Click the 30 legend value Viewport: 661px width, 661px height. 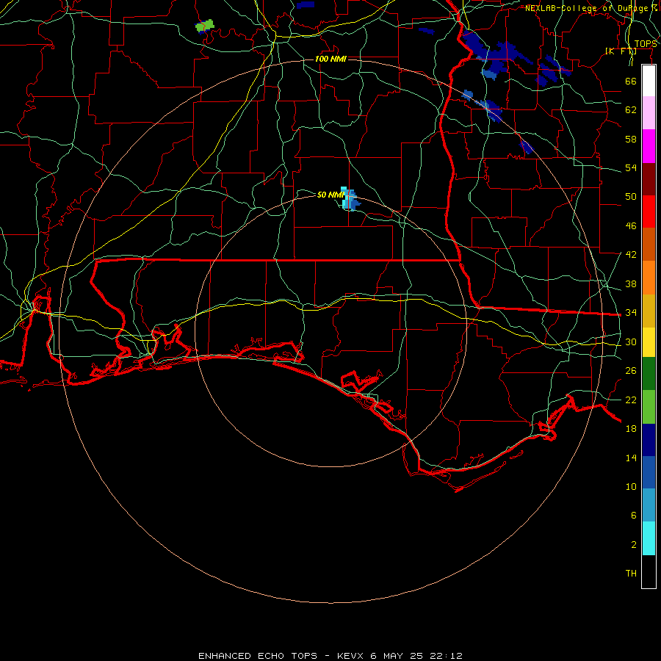point(631,342)
